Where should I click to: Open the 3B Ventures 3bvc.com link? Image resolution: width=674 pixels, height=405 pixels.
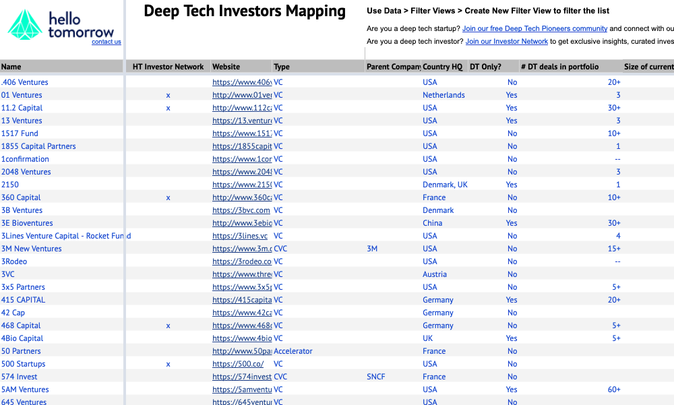tap(241, 210)
